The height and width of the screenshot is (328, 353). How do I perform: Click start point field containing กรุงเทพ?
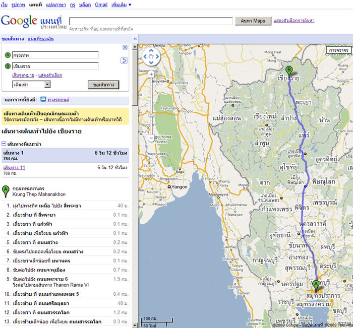coord(55,55)
